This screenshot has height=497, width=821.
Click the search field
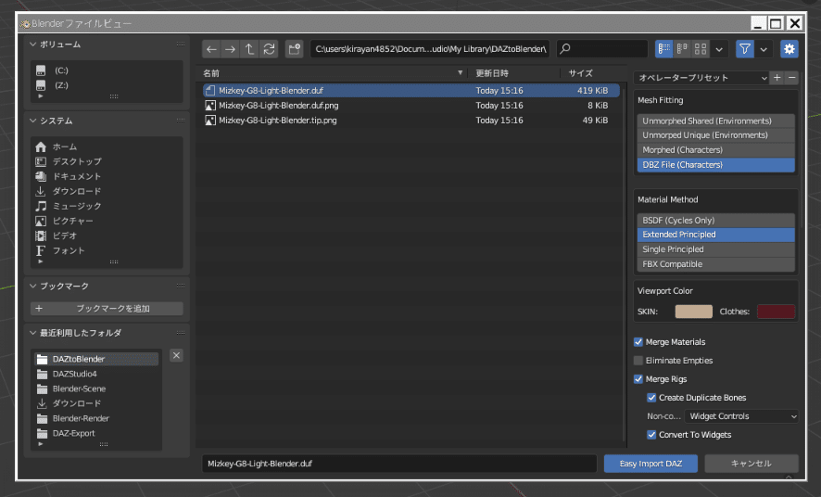point(602,49)
